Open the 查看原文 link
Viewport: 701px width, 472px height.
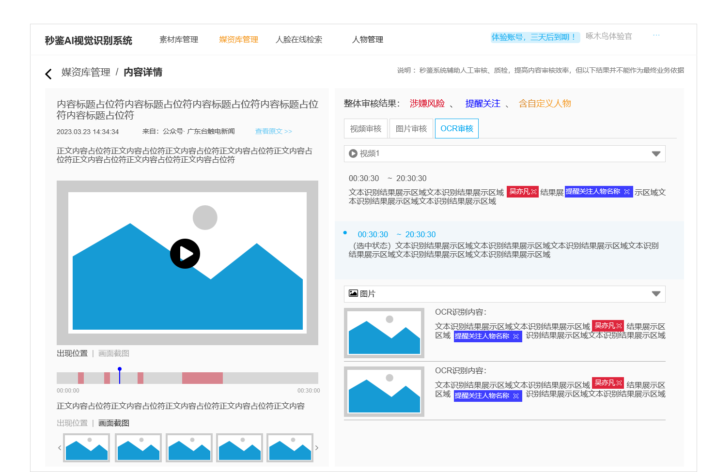(274, 131)
